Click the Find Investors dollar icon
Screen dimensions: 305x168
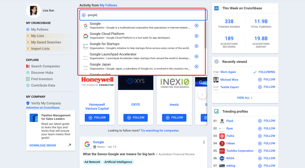tap(28, 79)
